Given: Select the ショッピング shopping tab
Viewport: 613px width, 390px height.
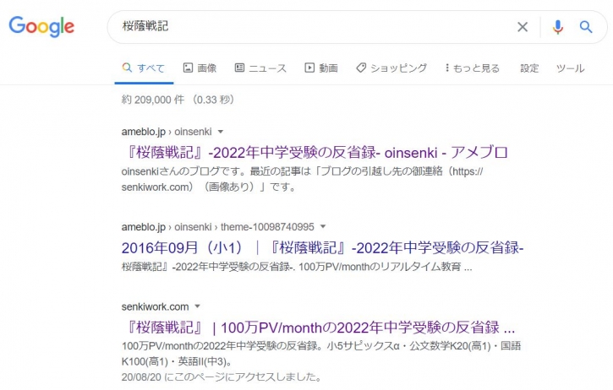Looking at the screenshot, I should 391,68.
